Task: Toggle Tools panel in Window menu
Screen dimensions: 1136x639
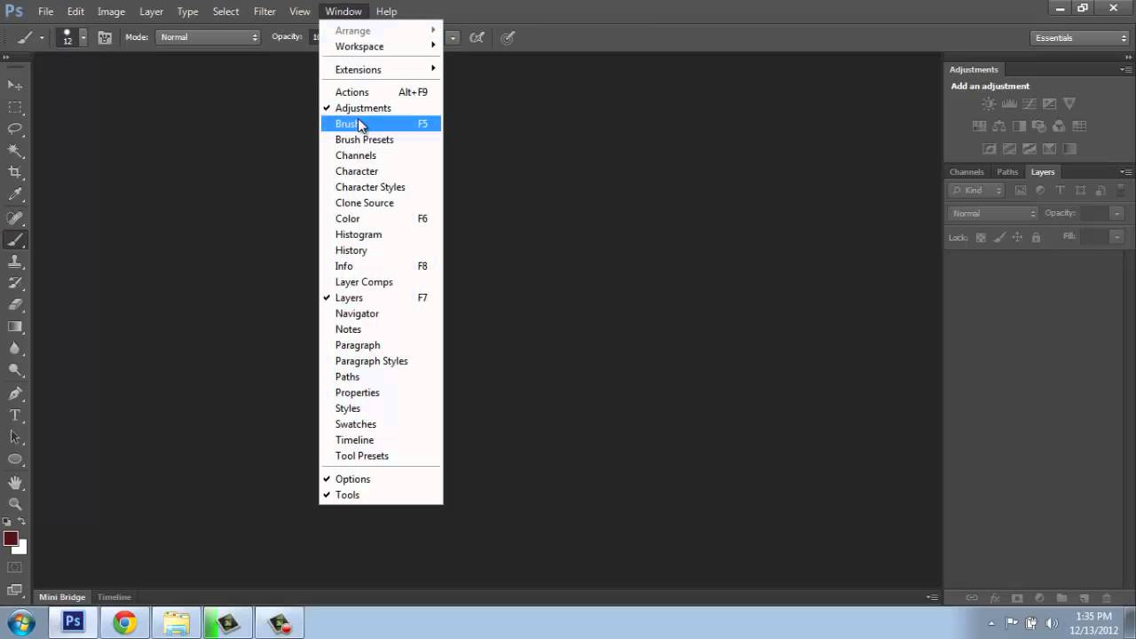Action: [380, 495]
